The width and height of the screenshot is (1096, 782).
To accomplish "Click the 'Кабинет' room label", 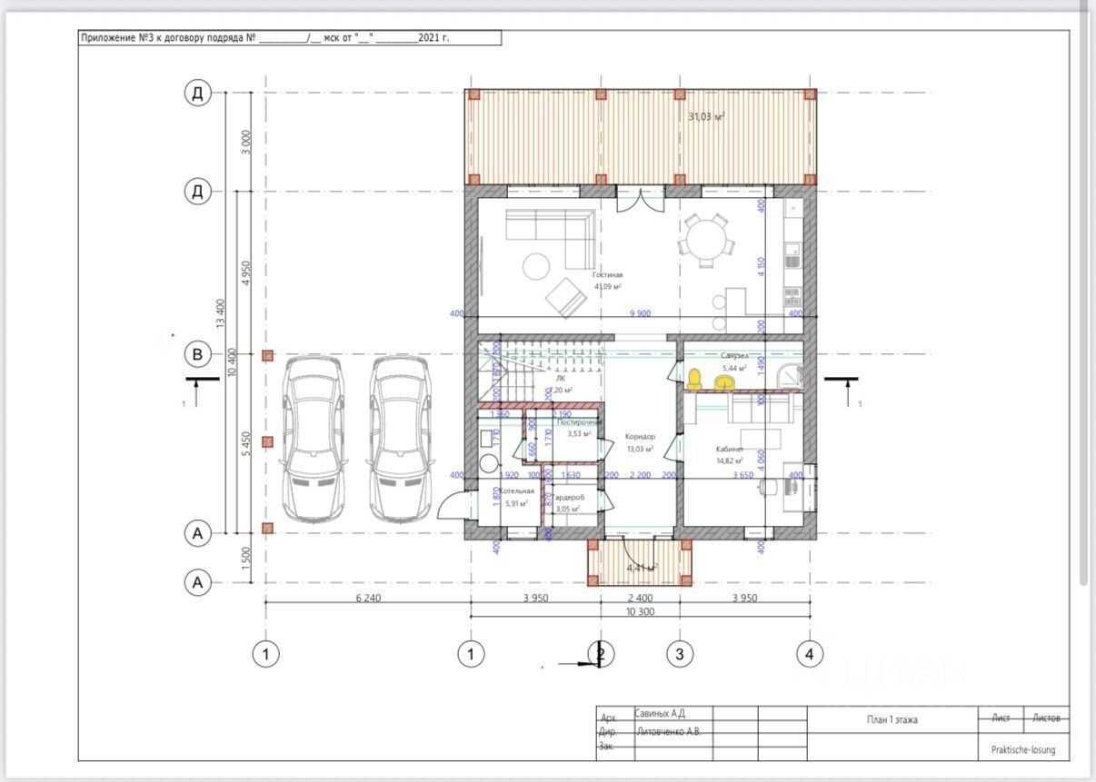I will point(730,449).
